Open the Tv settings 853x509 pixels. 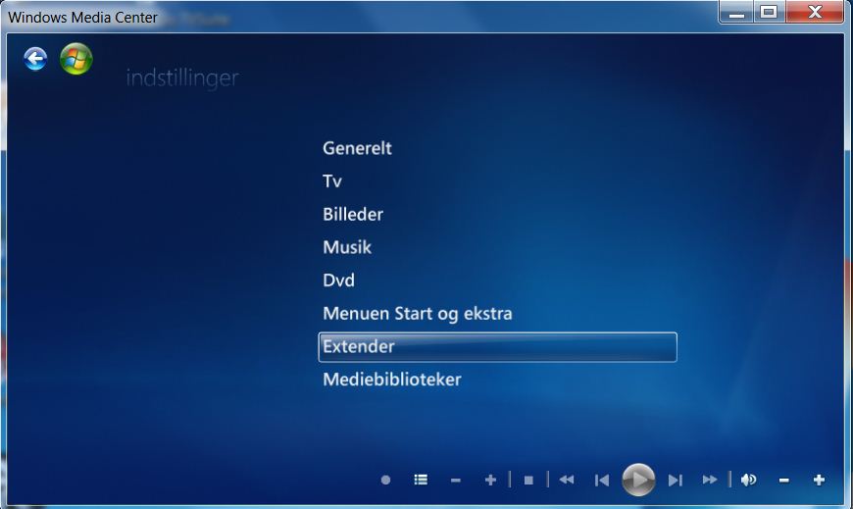(331, 181)
